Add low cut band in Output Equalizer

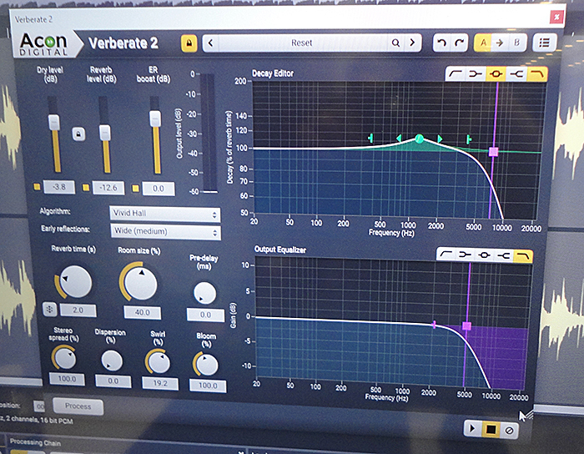(446, 255)
